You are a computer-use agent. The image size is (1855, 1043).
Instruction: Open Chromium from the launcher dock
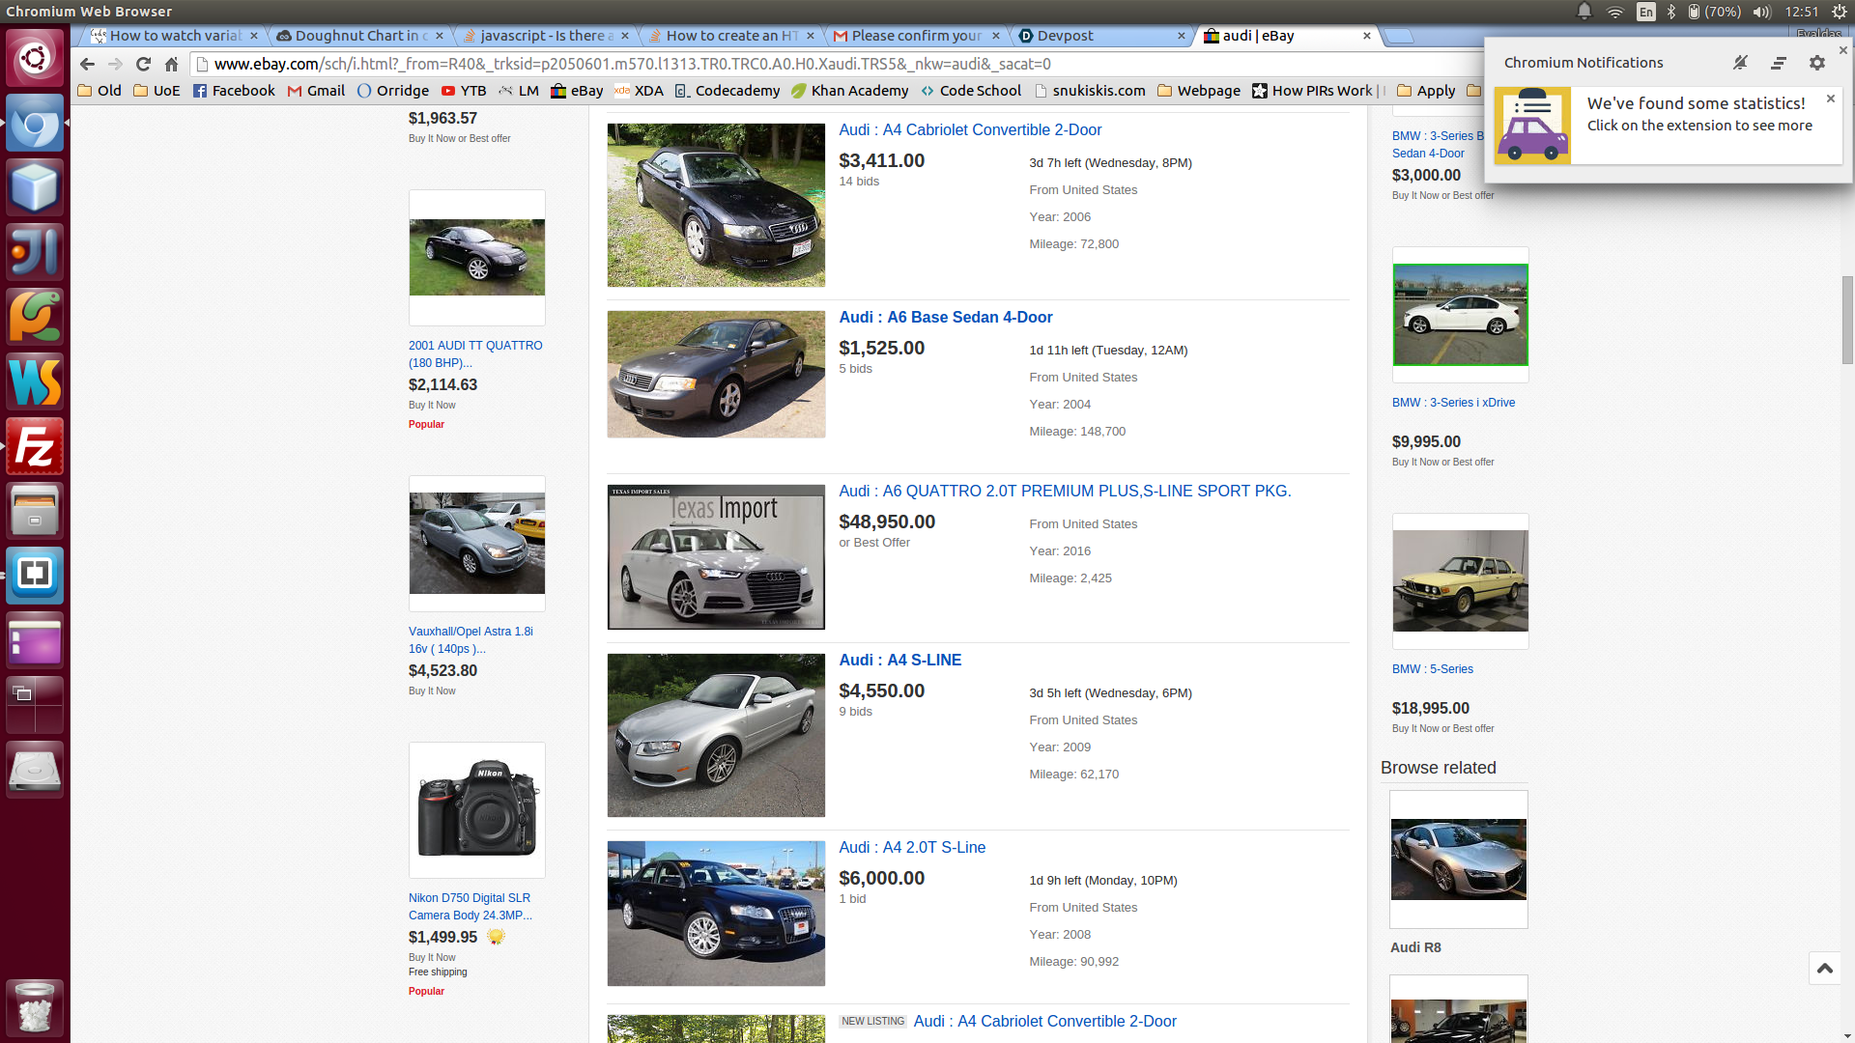tap(35, 124)
